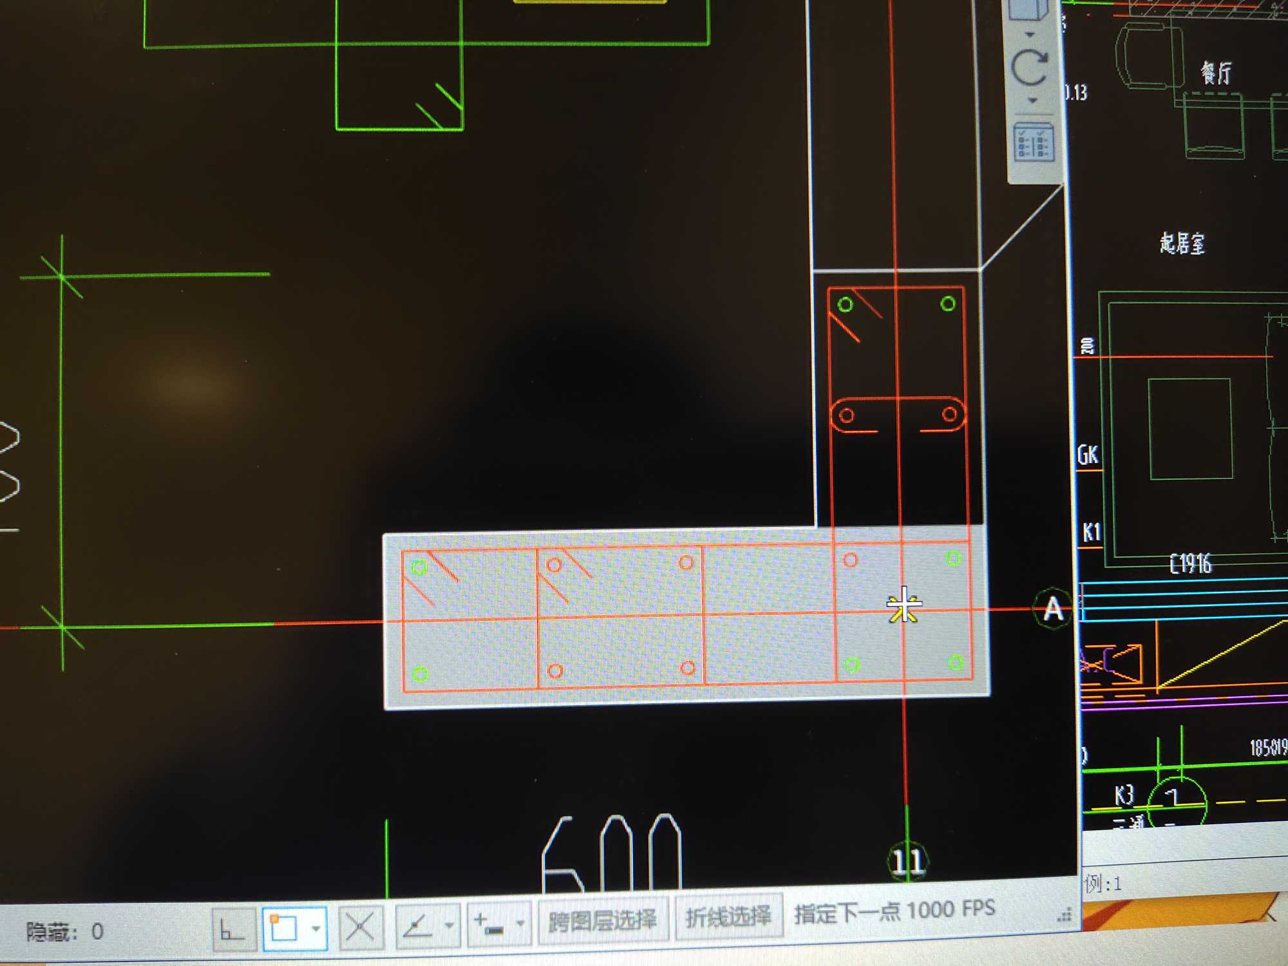The height and width of the screenshot is (966, 1288).
Task: Open the checklist display settings icon
Action: click(x=1034, y=142)
